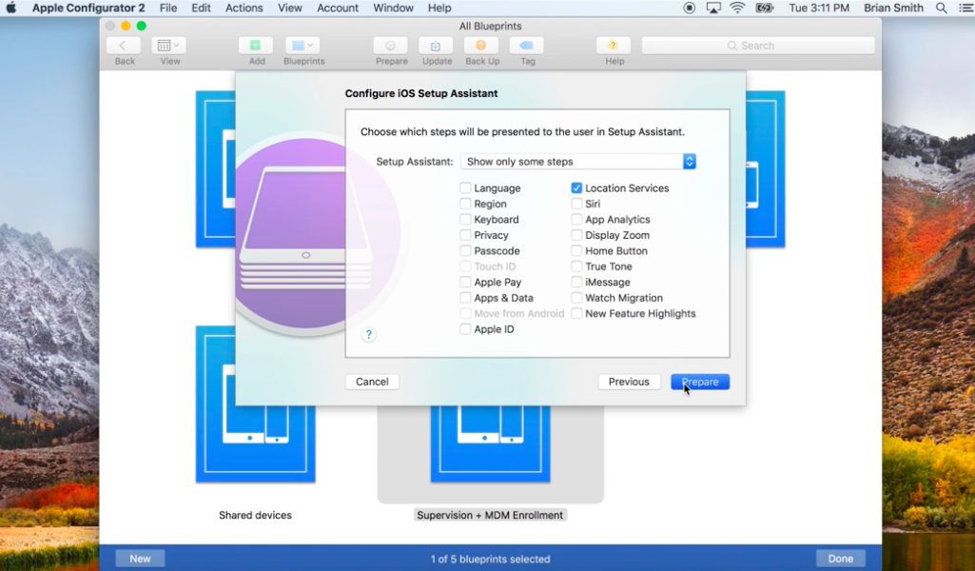Click the Update toolbar icon
Screen dimensions: 975x571
[x=436, y=46]
